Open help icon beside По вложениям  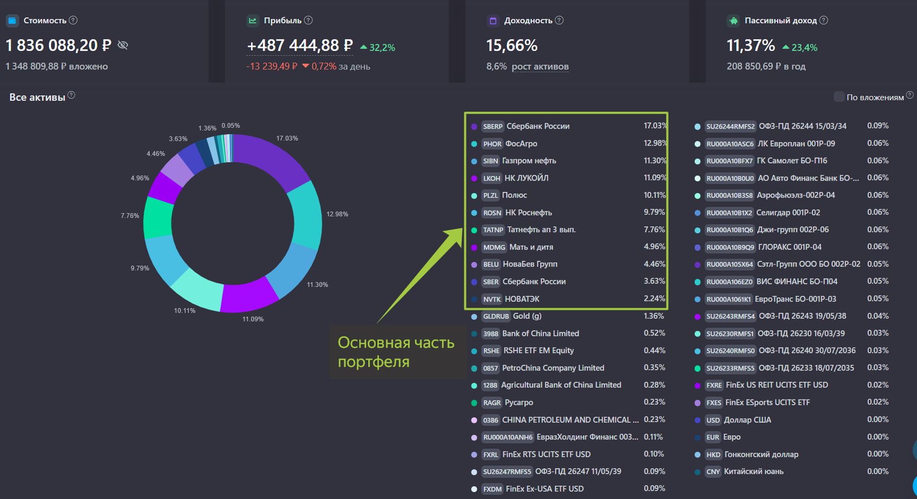point(910,95)
